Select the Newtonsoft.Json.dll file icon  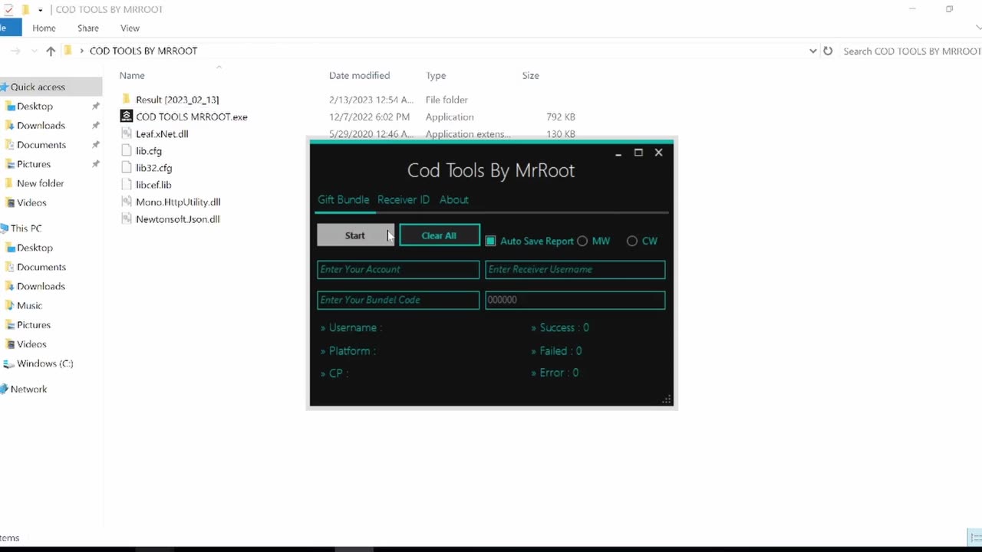click(127, 219)
